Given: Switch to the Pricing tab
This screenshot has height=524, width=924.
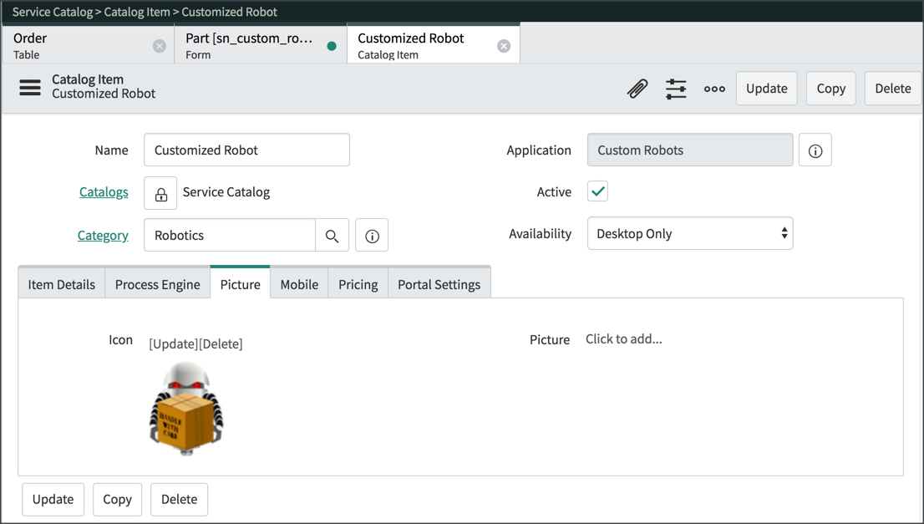Looking at the screenshot, I should 358,284.
